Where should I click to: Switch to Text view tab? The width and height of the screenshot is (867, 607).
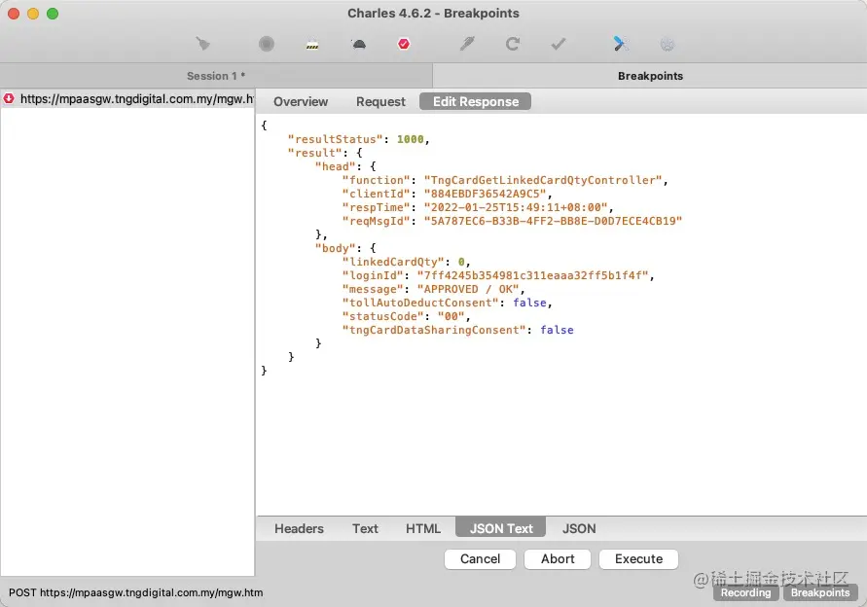click(365, 528)
